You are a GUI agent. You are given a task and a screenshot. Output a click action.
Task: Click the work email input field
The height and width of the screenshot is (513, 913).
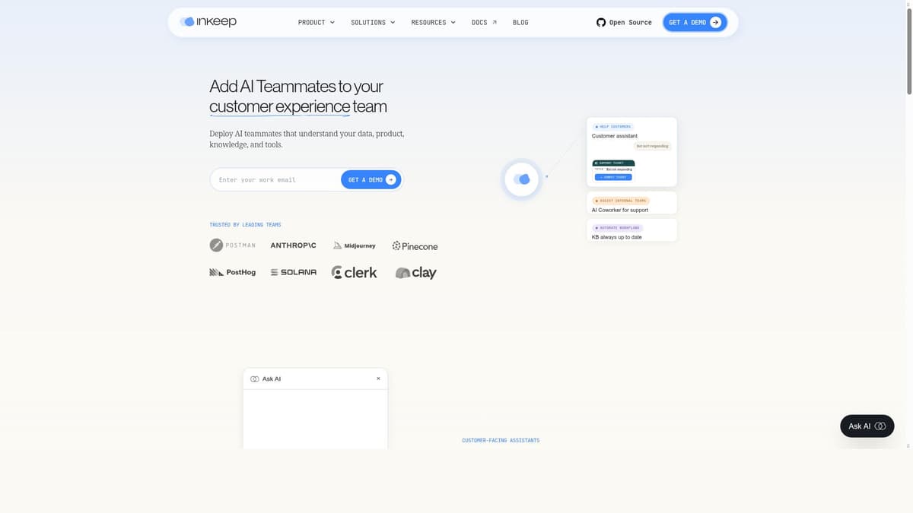275,180
